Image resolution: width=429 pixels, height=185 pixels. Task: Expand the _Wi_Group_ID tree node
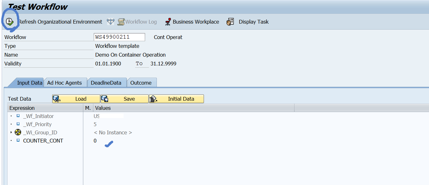click(11, 132)
